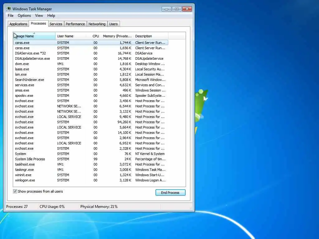Select the services.exe process
Viewport: 319px width, 239px height.
click(91, 85)
